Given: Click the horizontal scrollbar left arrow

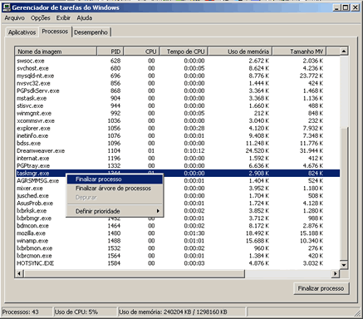Looking at the screenshot, I should (19, 273).
